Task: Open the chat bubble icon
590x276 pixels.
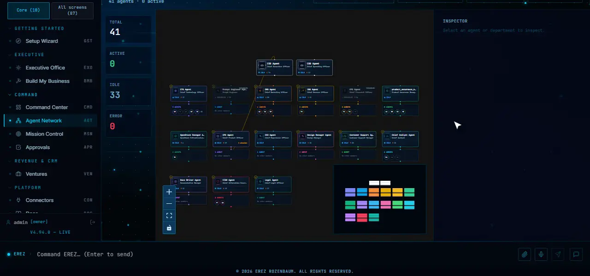Action: (x=576, y=254)
